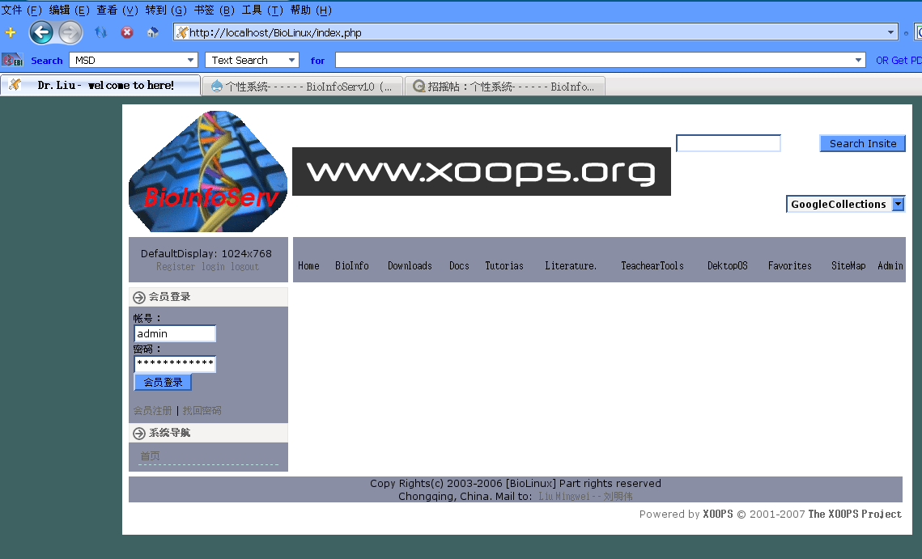
Task: Open the MSD database dropdown
Action: tap(134, 60)
